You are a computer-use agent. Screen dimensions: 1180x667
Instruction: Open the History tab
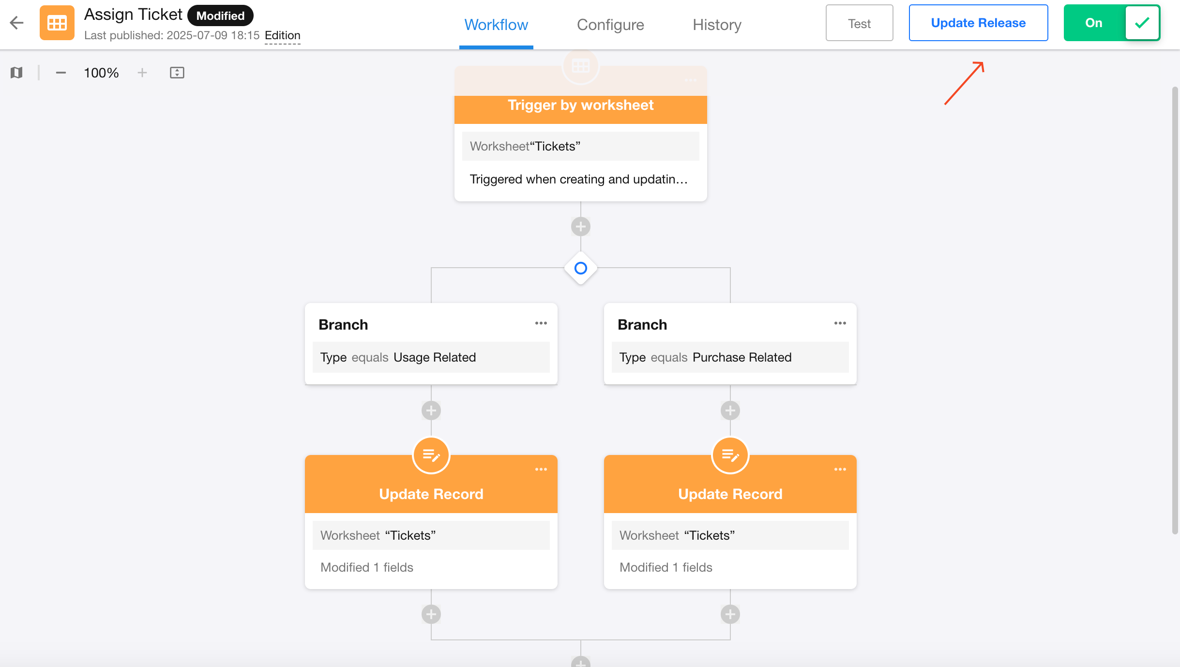point(716,25)
